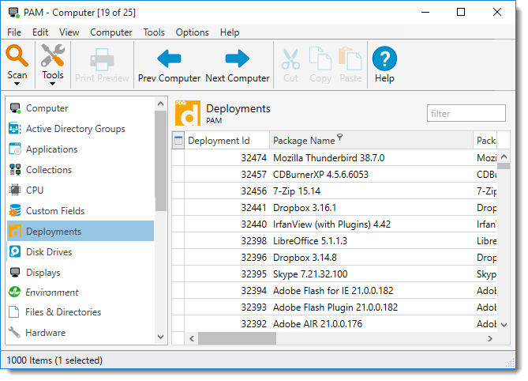Select Adobe Flash Plugin 21.0.0.182 row
Image resolution: width=528 pixels, height=381 pixels.
pos(335,307)
